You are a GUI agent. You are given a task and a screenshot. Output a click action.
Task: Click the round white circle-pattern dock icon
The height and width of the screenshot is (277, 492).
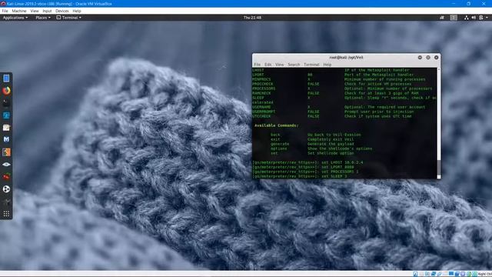pos(6,189)
